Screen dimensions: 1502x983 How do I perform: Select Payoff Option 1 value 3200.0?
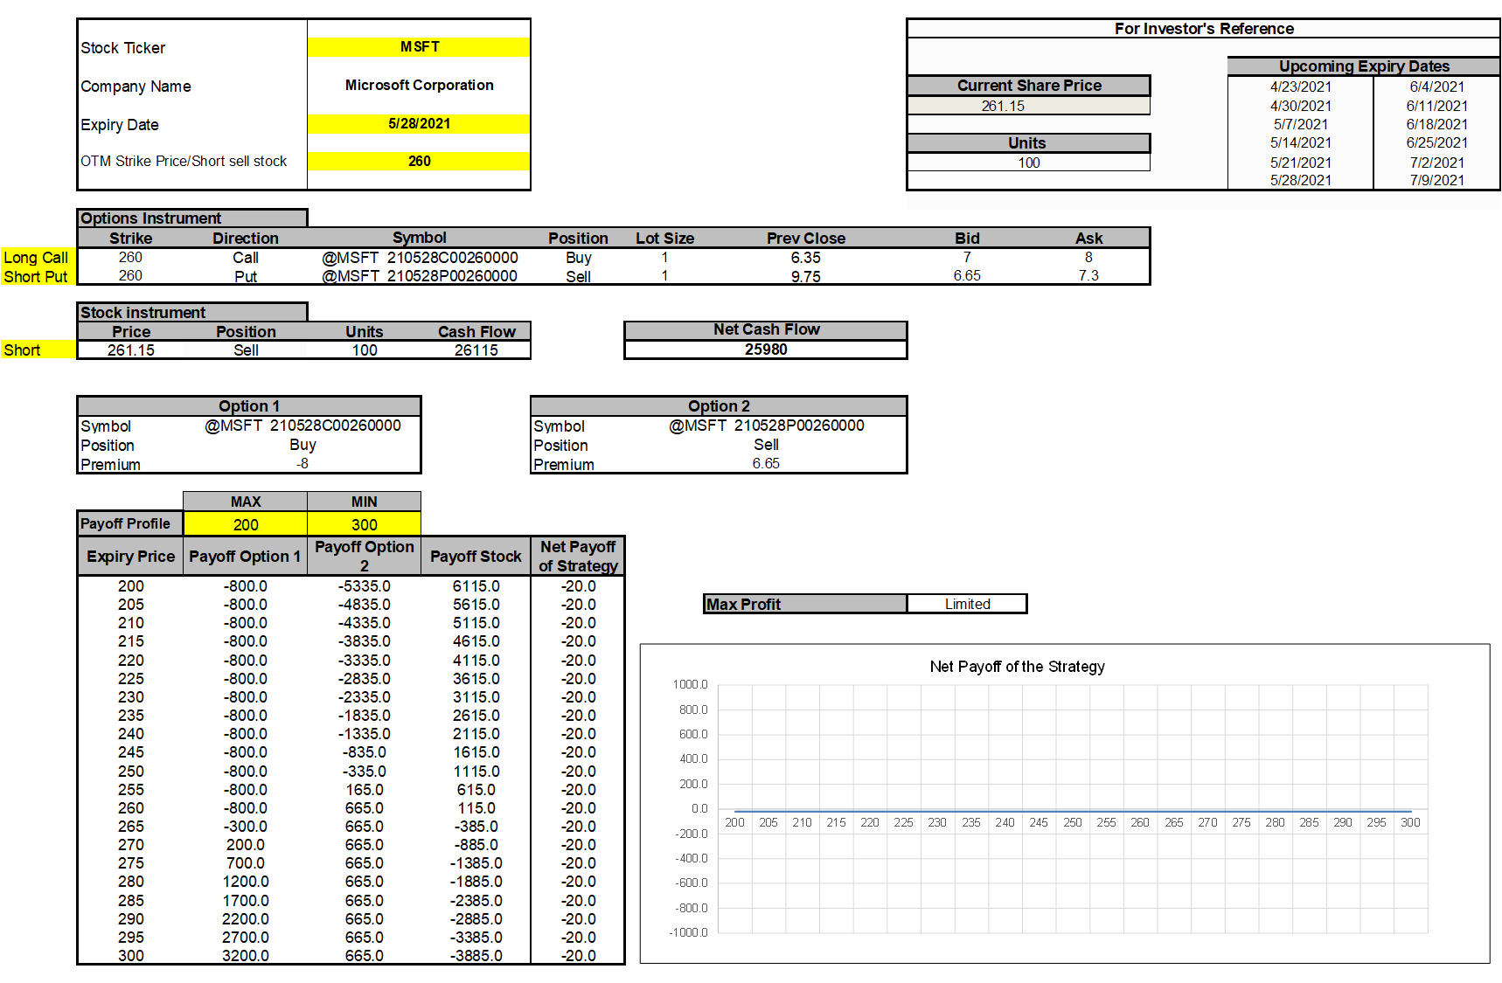click(246, 956)
